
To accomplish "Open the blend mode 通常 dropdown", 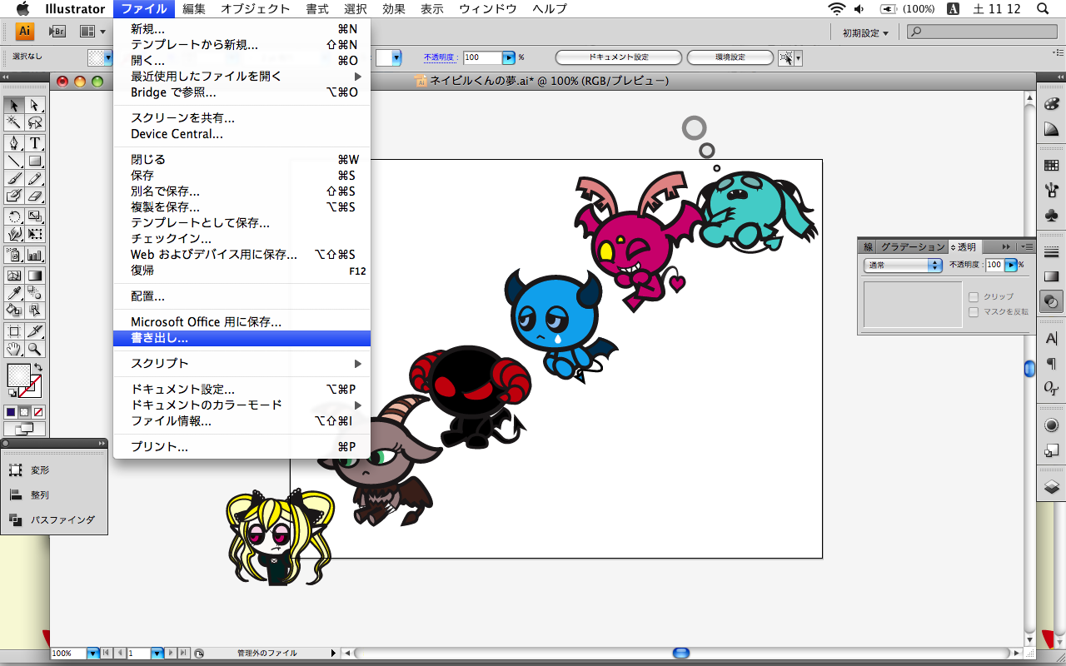I will coord(902,265).
